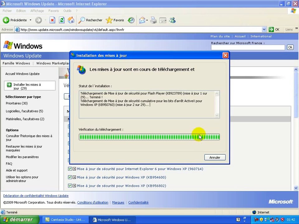
Task: Expand the Liens toolbar chevron
Action: (297, 28)
